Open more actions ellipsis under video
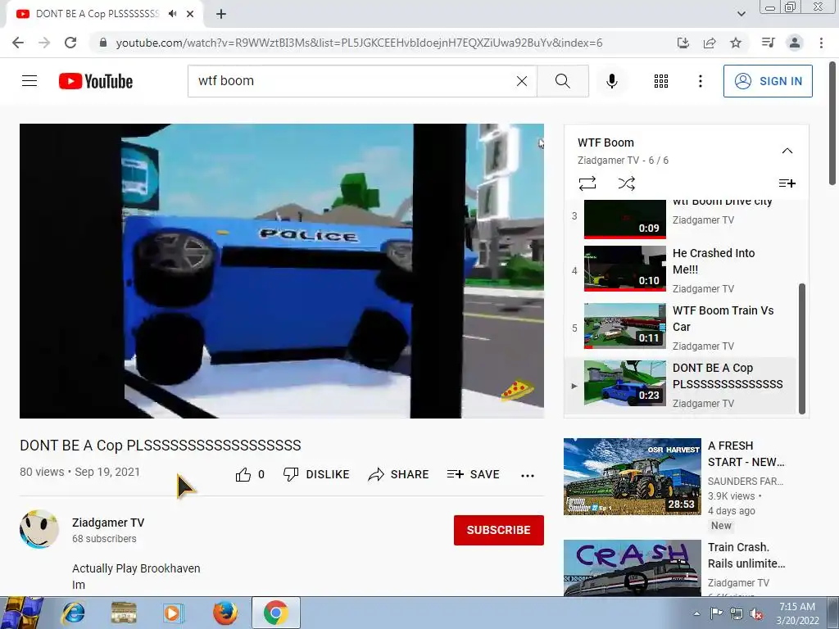 click(x=528, y=476)
